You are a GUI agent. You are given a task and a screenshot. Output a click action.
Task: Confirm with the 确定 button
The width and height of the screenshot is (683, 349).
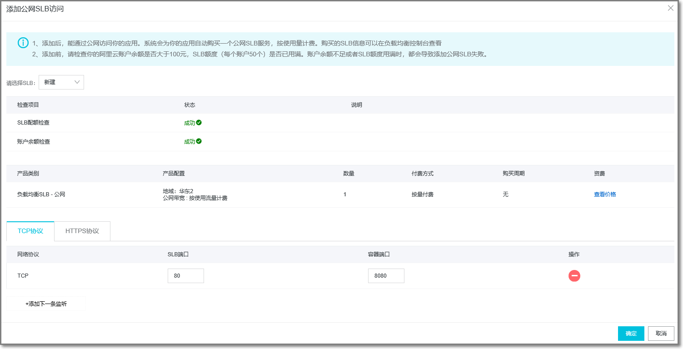coord(631,334)
